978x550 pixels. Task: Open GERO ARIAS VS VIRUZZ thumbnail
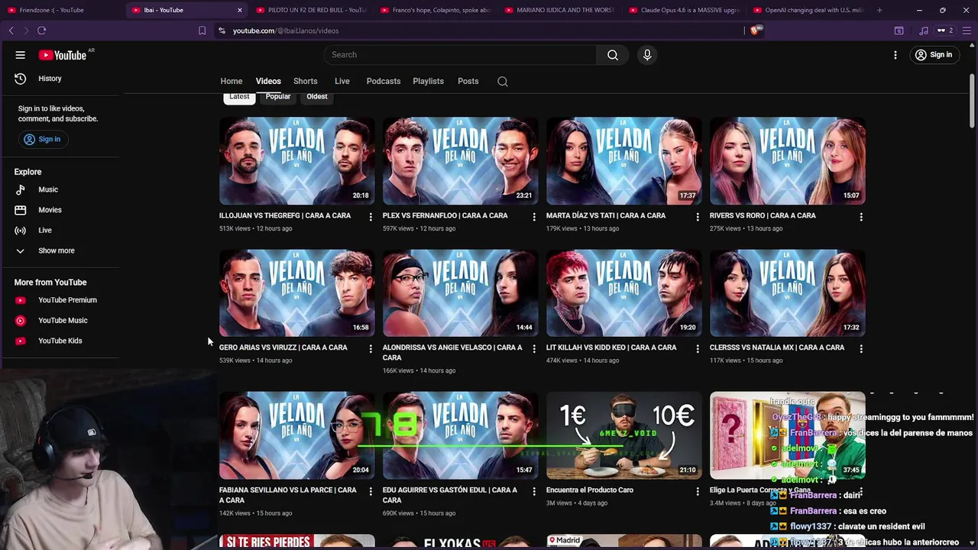[296, 293]
